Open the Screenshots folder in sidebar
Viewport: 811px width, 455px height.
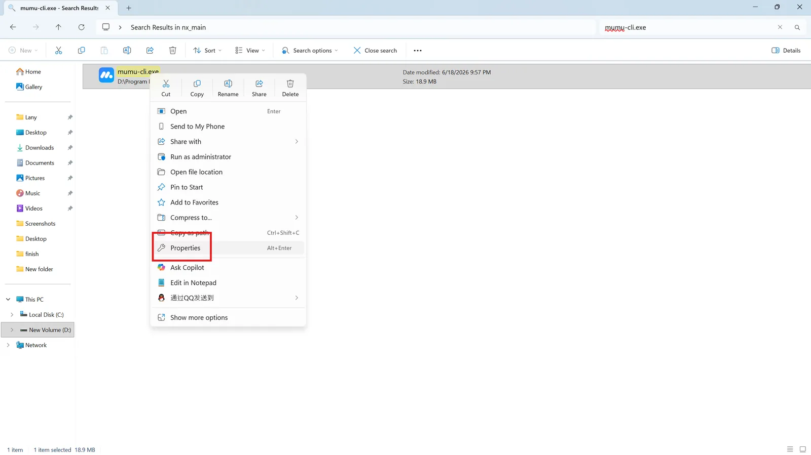coord(36,224)
